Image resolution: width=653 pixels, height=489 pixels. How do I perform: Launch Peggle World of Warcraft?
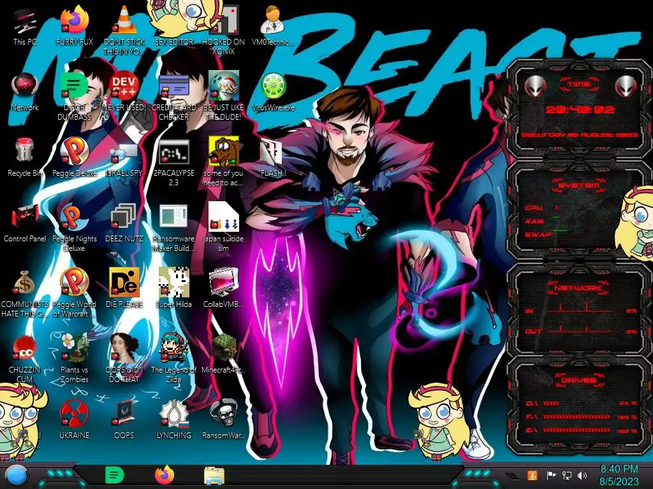click(x=74, y=293)
